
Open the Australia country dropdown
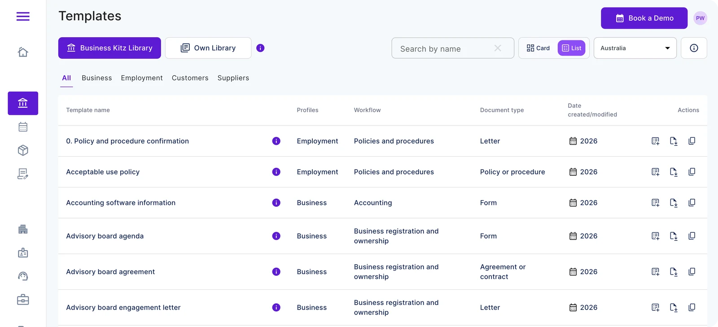[x=635, y=48]
